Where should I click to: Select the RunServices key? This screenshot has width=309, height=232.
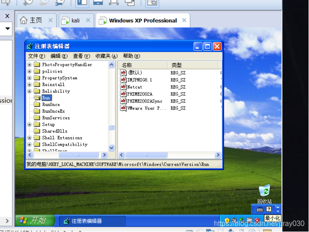[x=56, y=118]
